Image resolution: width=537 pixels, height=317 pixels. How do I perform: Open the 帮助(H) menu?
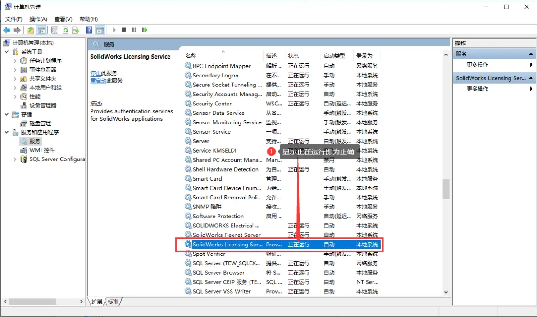point(89,19)
